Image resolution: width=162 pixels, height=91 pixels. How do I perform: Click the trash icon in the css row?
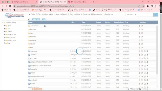point(139,33)
